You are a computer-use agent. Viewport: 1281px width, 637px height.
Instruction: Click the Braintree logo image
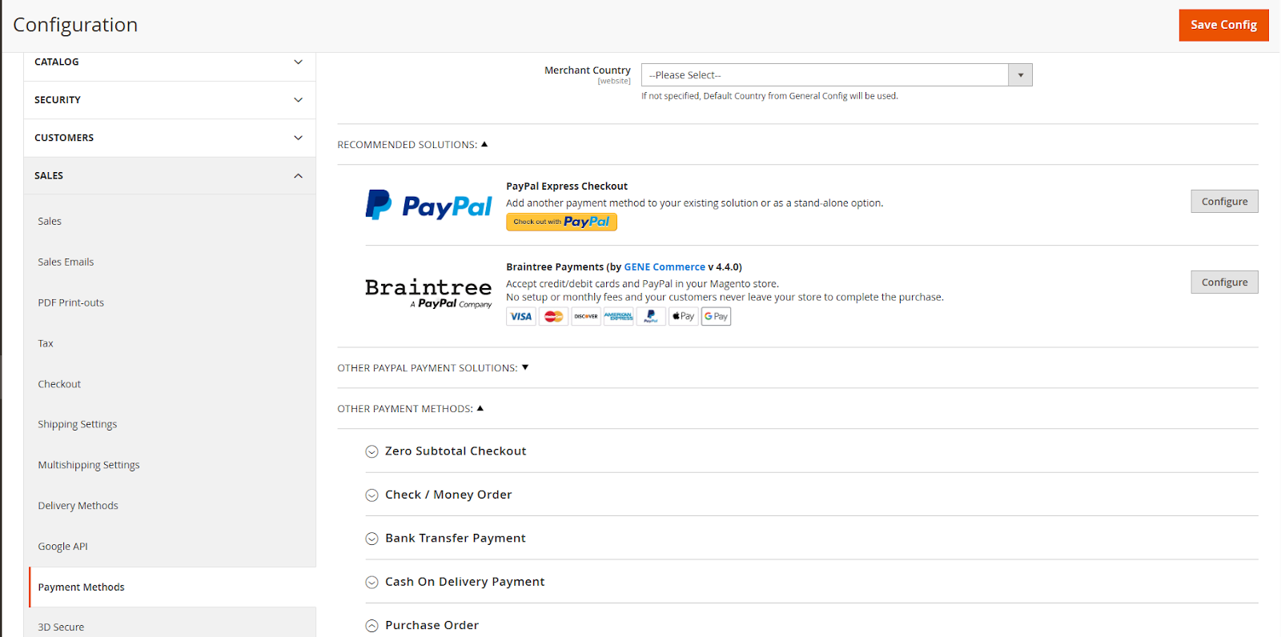[x=428, y=293]
